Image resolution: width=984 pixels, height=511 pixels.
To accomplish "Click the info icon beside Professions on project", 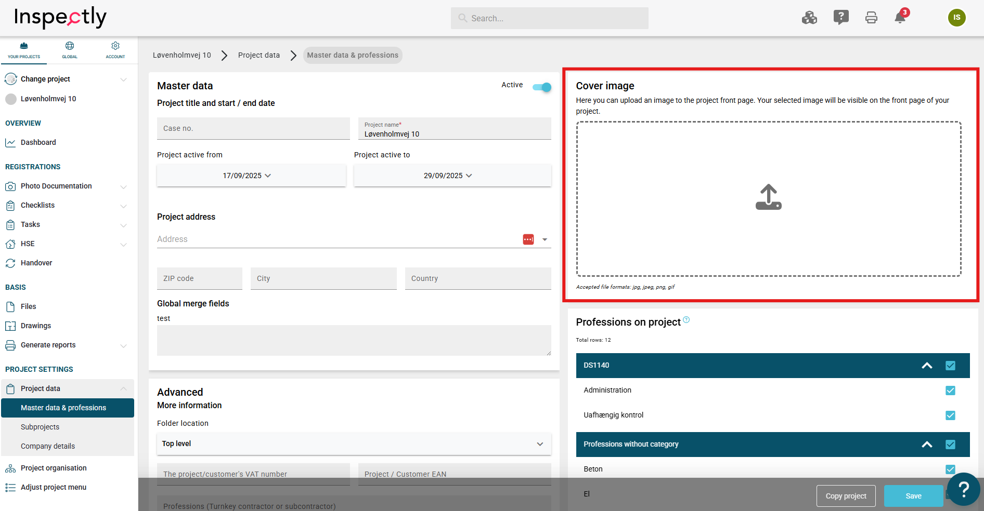I will 687,320.
